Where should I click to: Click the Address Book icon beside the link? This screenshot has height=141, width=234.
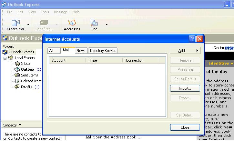pos(88,137)
